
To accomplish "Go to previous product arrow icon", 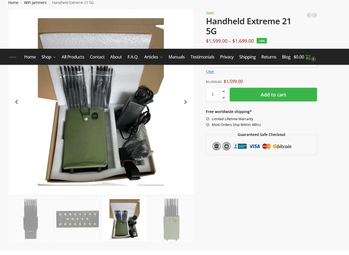I will (x=309, y=15).
